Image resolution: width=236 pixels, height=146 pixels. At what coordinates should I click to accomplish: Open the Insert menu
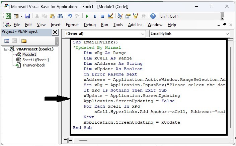click(x=56, y=25)
